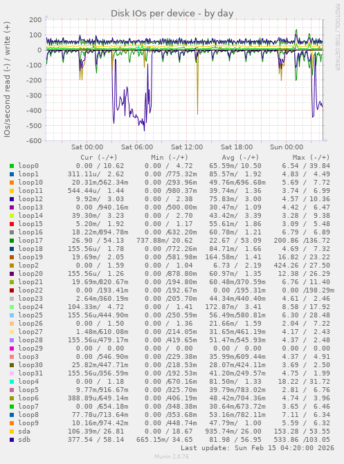Image resolution: width=344 pixels, height=464 pixels.
Task: Select the 'loop21' legend label
Action: (x=30, y=282)
